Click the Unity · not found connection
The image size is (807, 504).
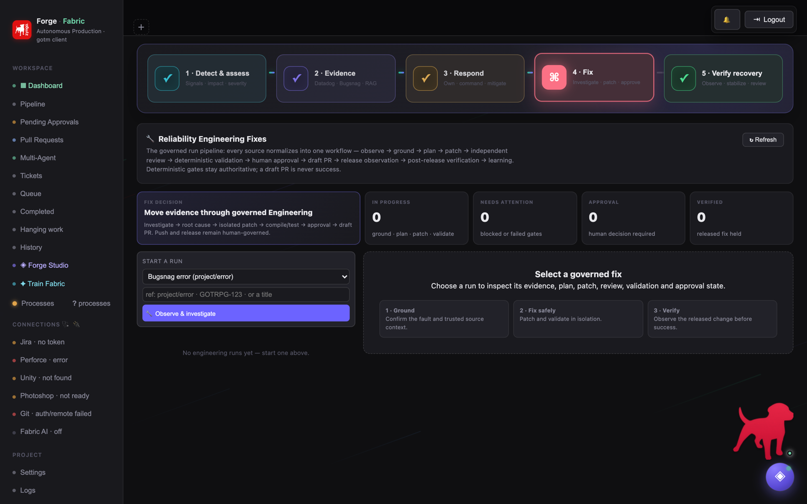46,378
